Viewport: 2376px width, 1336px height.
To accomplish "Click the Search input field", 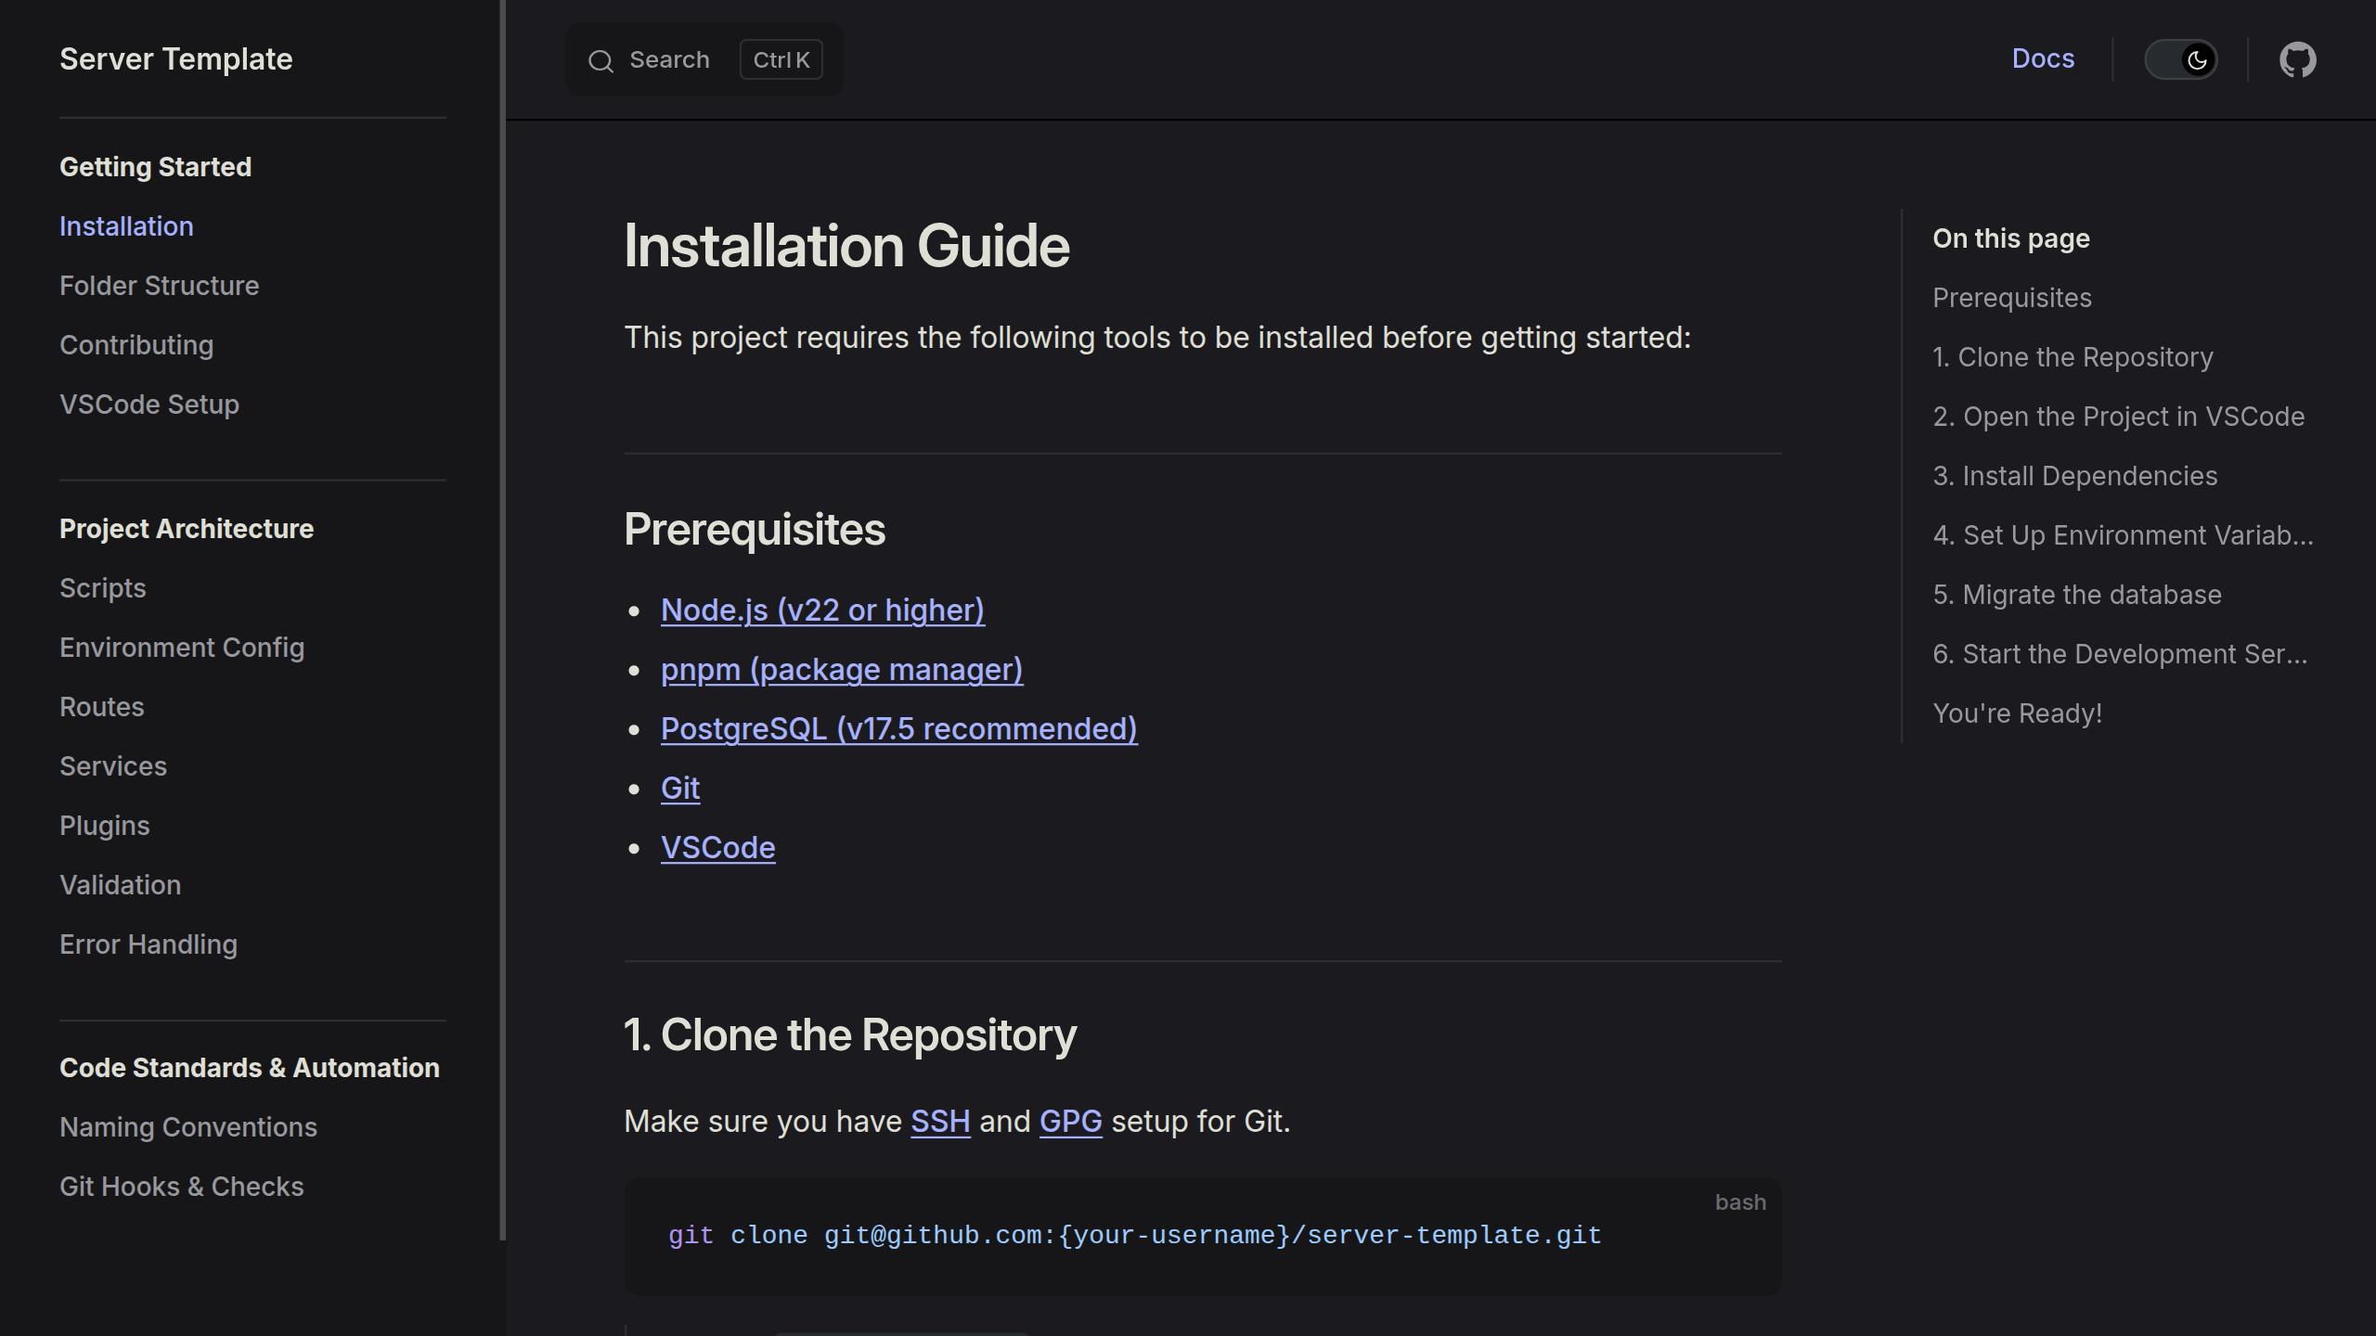I will pyautogui.click(x=669, y=60).
